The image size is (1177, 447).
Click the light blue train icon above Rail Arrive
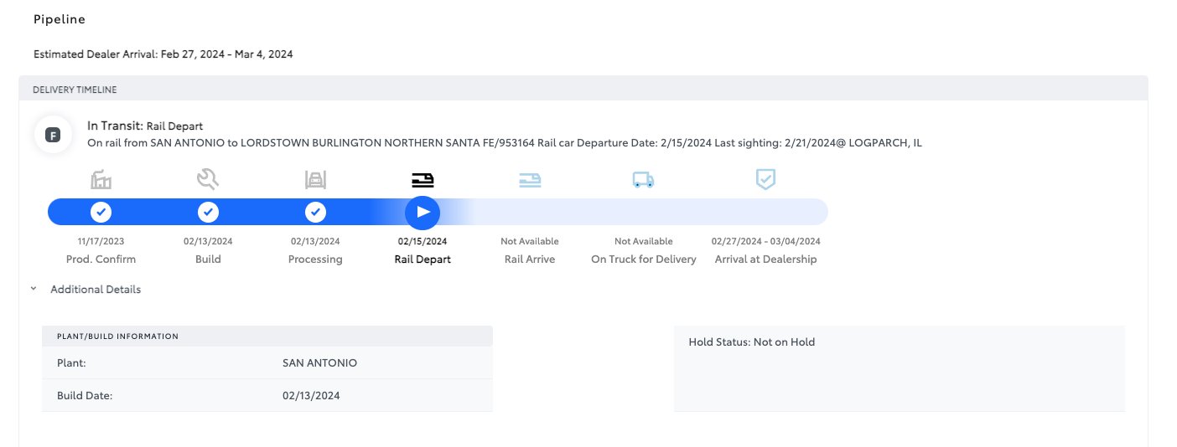[x=530, y=179]
